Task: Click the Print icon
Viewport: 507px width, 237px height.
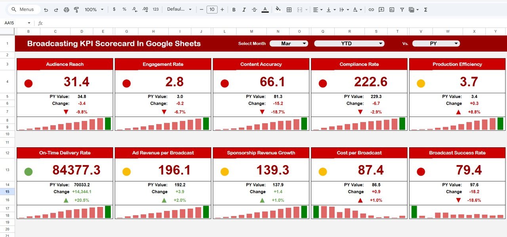Action: [x=66, y=9]
